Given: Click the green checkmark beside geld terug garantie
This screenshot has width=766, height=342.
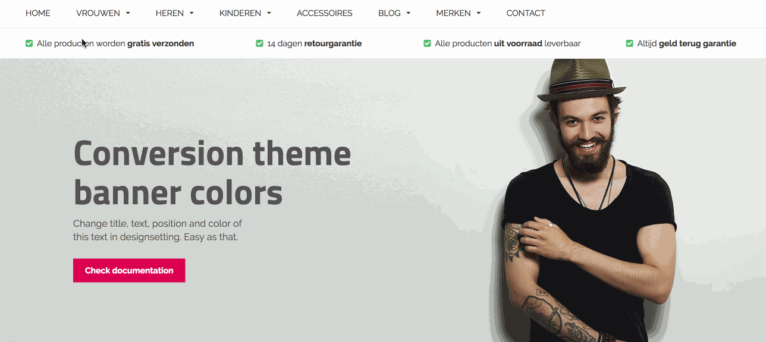Looking at the screenshot, I should click(629, 43).
